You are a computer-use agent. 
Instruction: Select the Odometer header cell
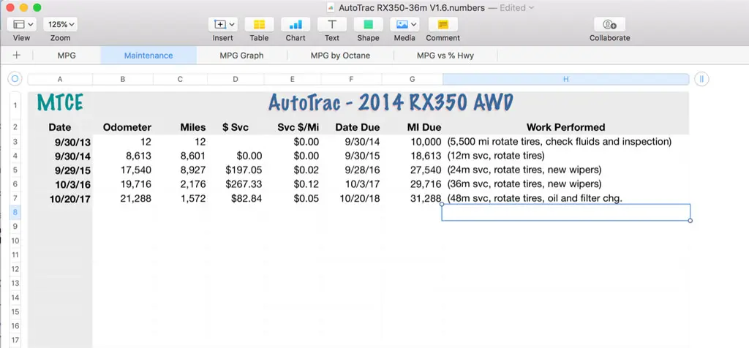coord(123,127)
